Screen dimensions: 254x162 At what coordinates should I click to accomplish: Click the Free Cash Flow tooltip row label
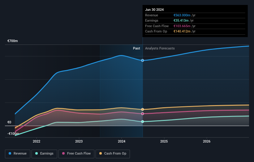pos(157,26)
